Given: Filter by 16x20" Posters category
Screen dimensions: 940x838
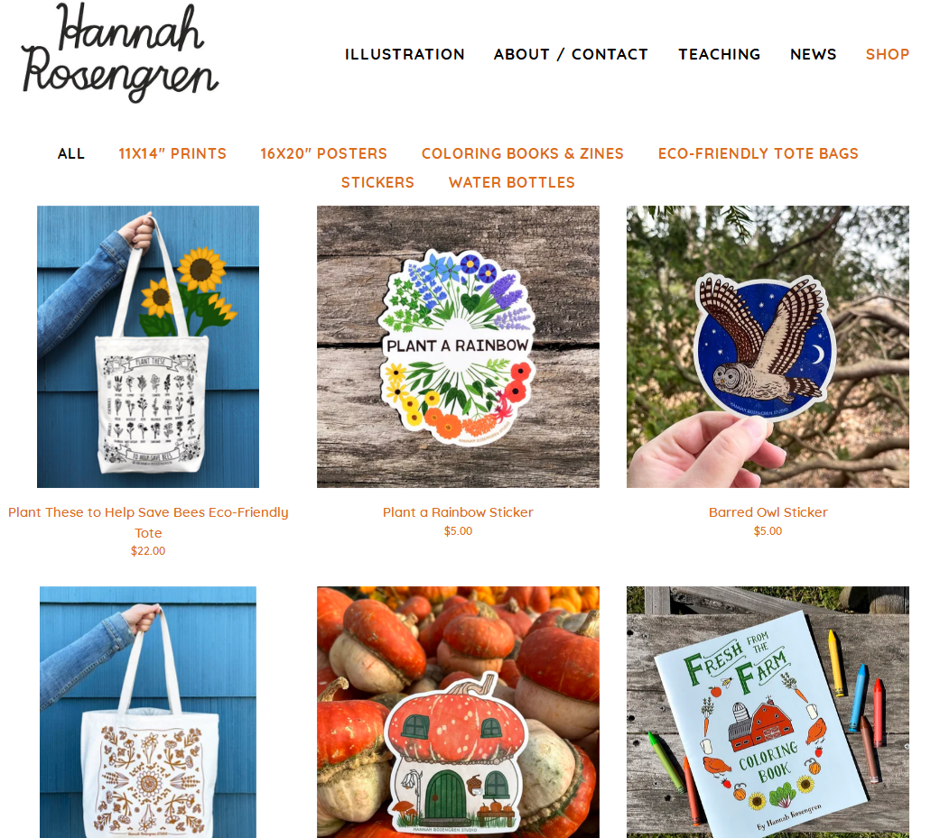Looking at the screenshot, I should (x=324, y=154).
